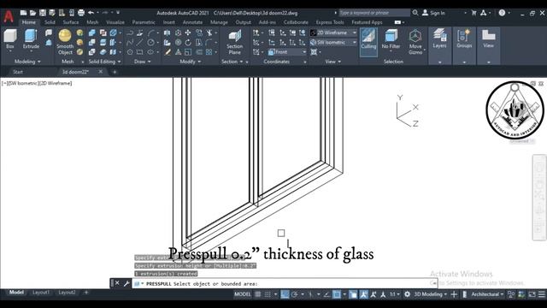Viewport: 547px width, 308px height.
Task: Select the Line draw tool
Action: [139, 43]
